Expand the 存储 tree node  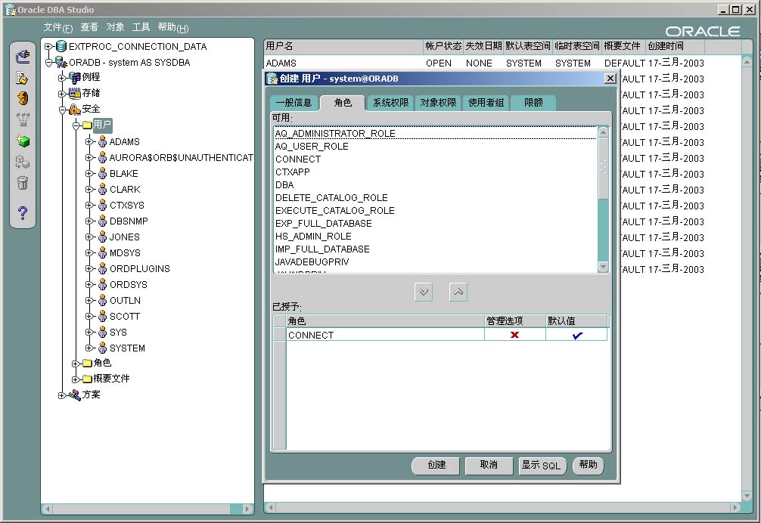pyautogui.click(x=61, y=94)
